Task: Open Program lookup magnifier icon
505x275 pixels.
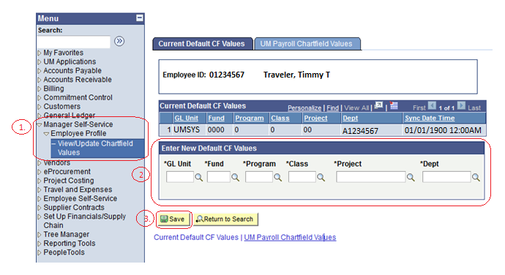Action: coord(277,178)
